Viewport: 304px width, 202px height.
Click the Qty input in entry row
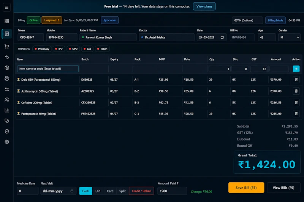click(220, 69)
